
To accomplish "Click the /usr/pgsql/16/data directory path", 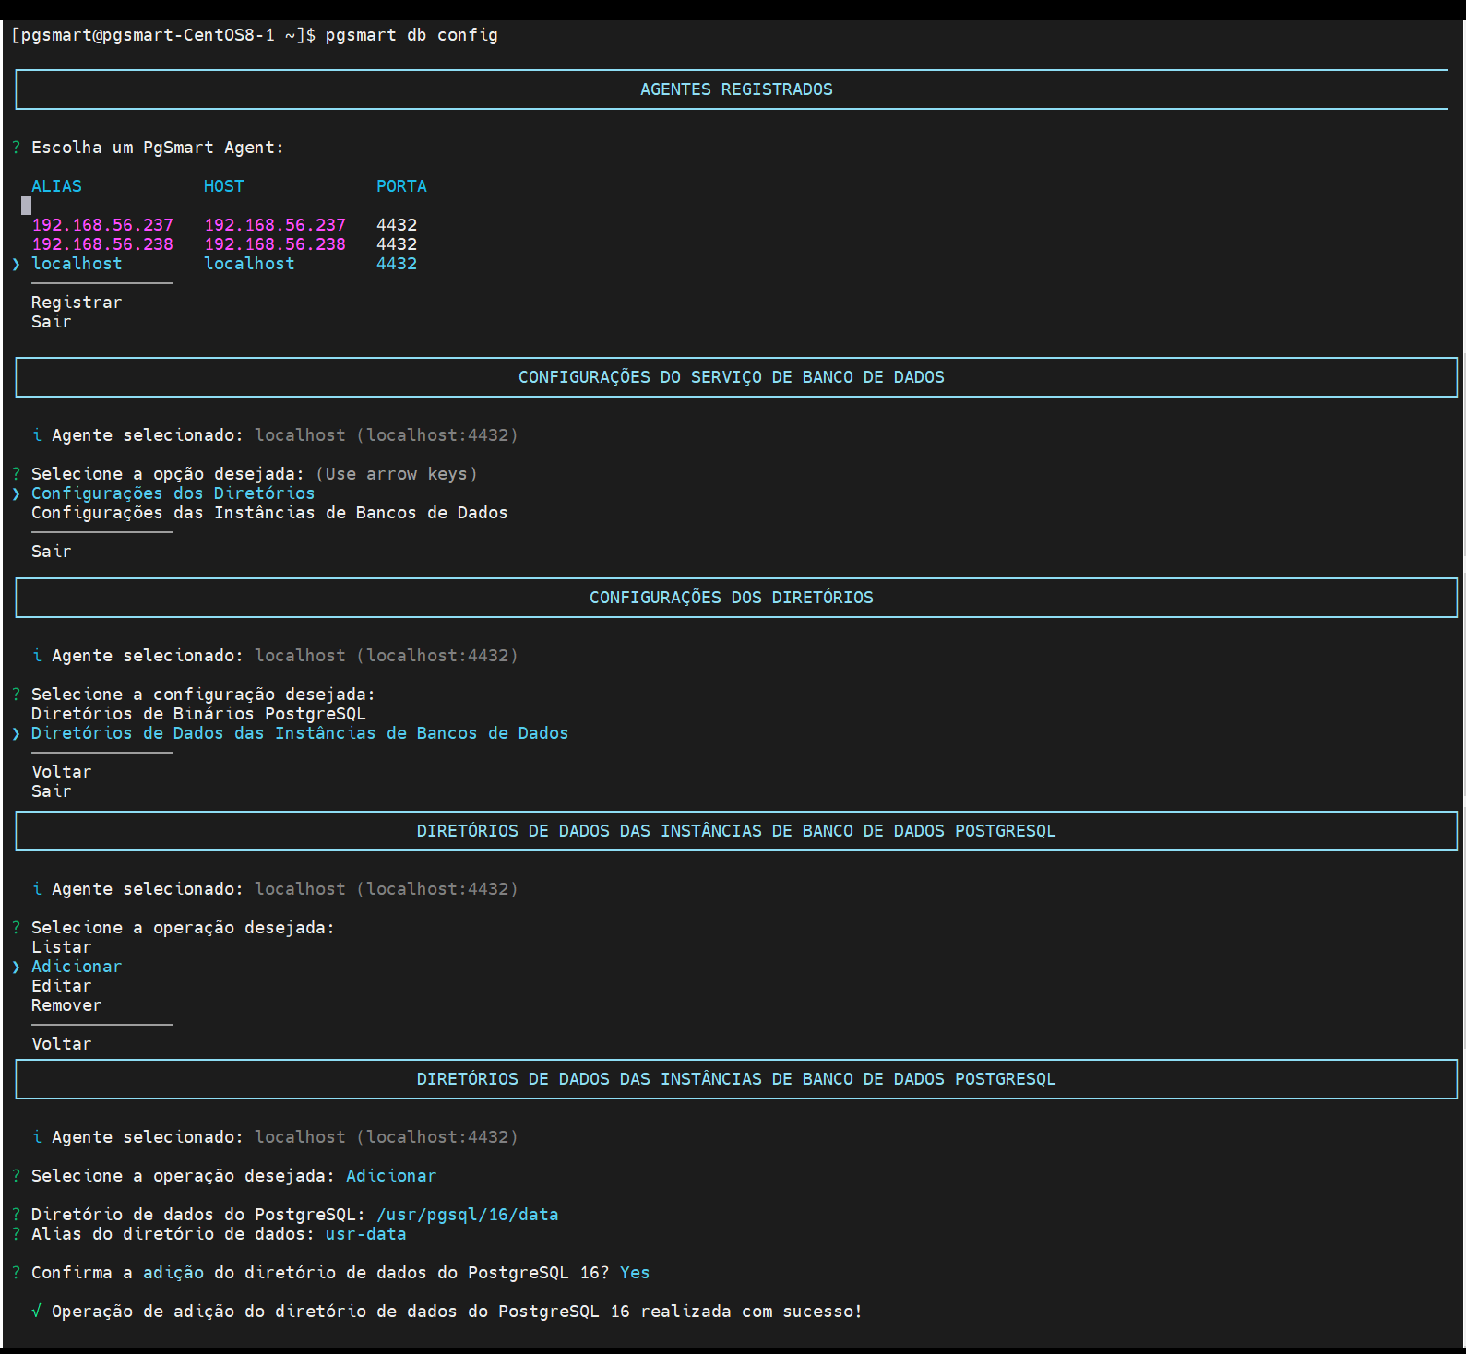I will [x=468, y=1215].
